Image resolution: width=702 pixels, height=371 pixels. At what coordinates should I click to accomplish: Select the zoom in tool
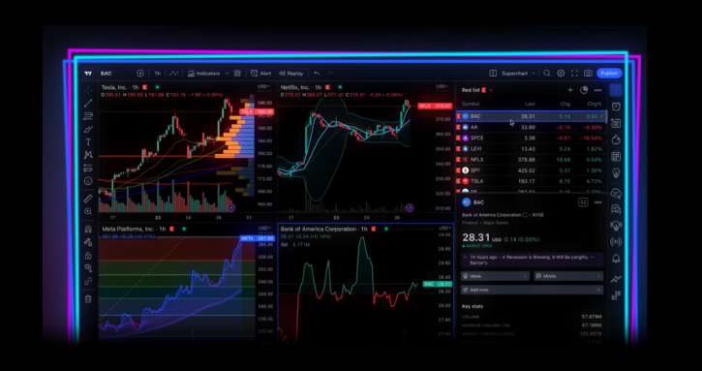88,211
